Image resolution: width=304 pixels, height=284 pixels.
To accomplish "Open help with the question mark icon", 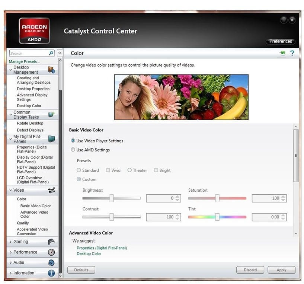I will pos(292,53).
